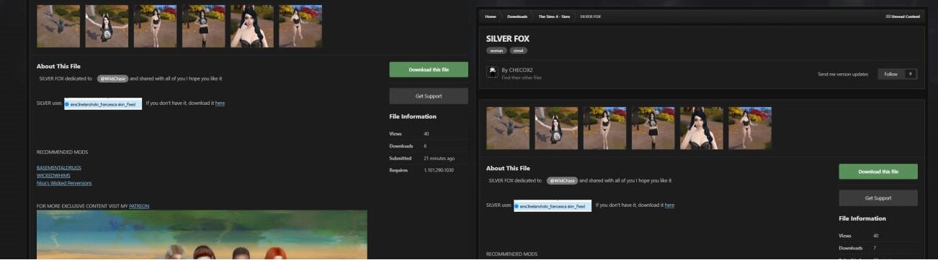Click the Downloads count '7' on right page
This screenshot has width=938, height=260.
(875, 248)
